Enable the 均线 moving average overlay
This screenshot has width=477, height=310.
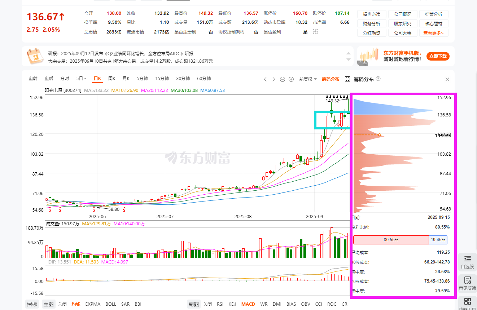tap(76, 304)
